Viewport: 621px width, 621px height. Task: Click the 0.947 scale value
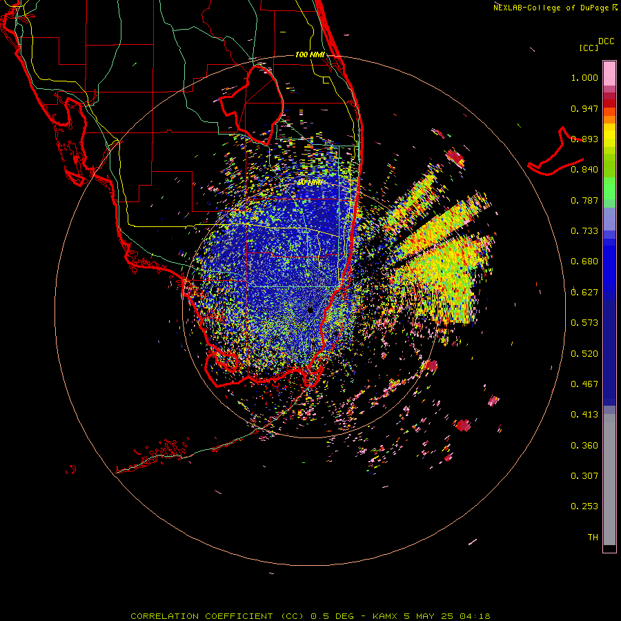point(584,108)
